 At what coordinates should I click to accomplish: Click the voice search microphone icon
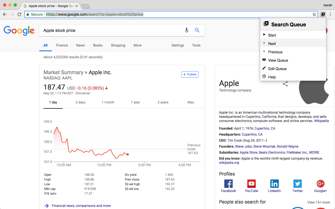187,30
